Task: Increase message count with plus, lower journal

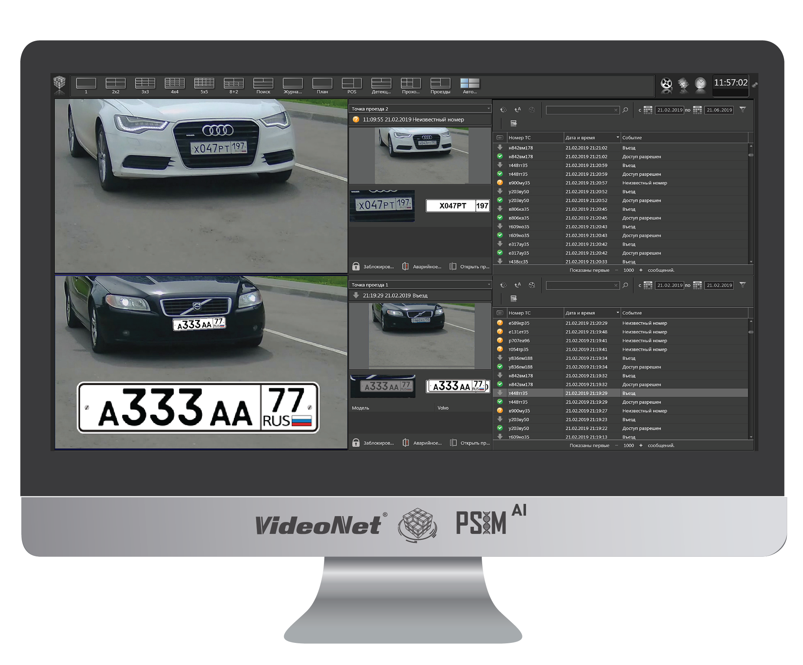Action: 641,445
